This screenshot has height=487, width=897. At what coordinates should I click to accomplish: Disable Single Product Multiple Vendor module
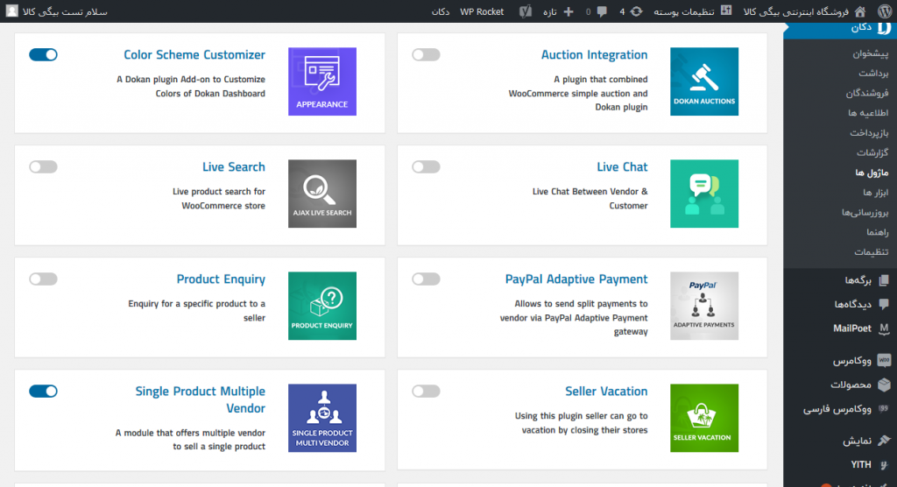click(43, 392)
